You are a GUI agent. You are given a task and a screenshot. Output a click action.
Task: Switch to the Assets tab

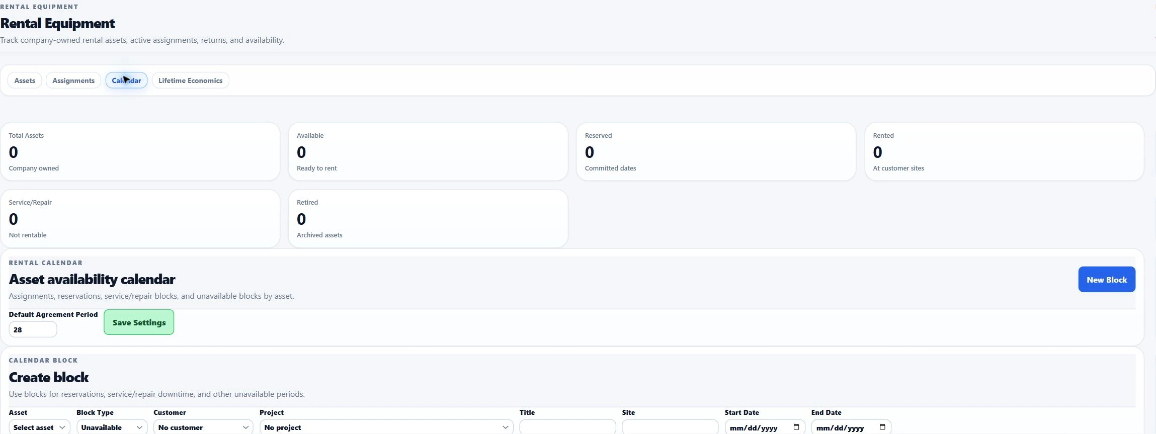pos(25,80)
